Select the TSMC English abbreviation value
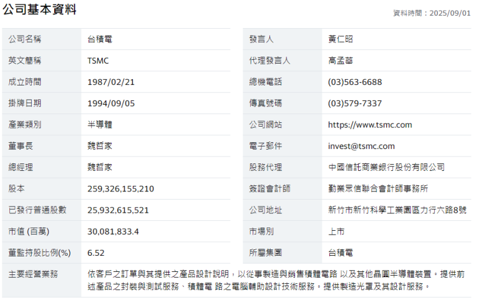This screenshot has width=479, height=300. [x=99, y=60]
